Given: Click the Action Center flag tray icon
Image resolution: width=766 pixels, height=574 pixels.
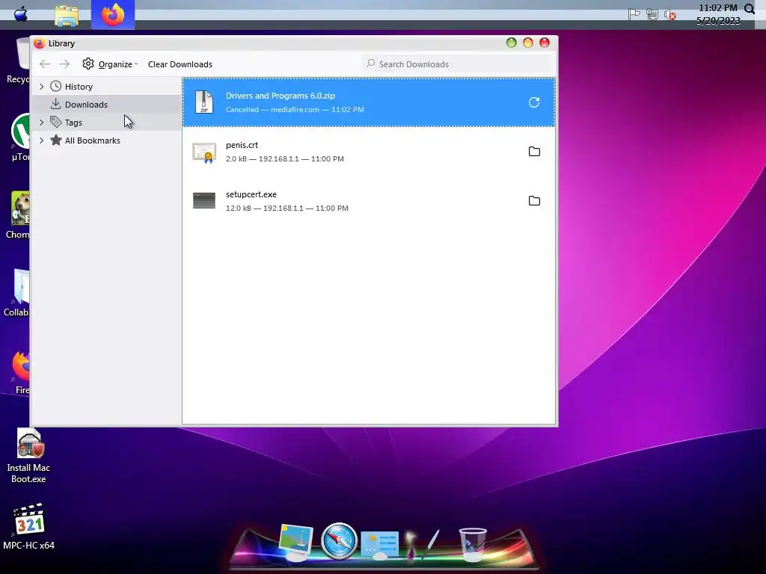Looking at the screenshot, I should [x=634, y=14].
